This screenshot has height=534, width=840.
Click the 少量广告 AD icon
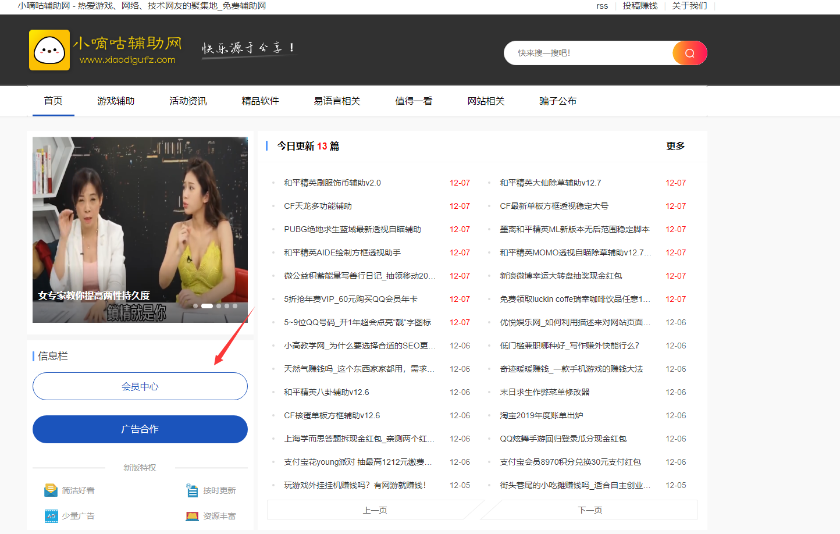tap(51, 516)
